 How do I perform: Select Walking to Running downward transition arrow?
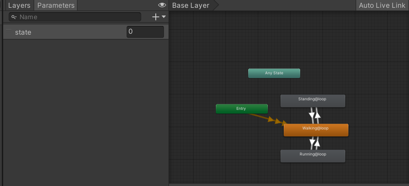coord(312,143)
